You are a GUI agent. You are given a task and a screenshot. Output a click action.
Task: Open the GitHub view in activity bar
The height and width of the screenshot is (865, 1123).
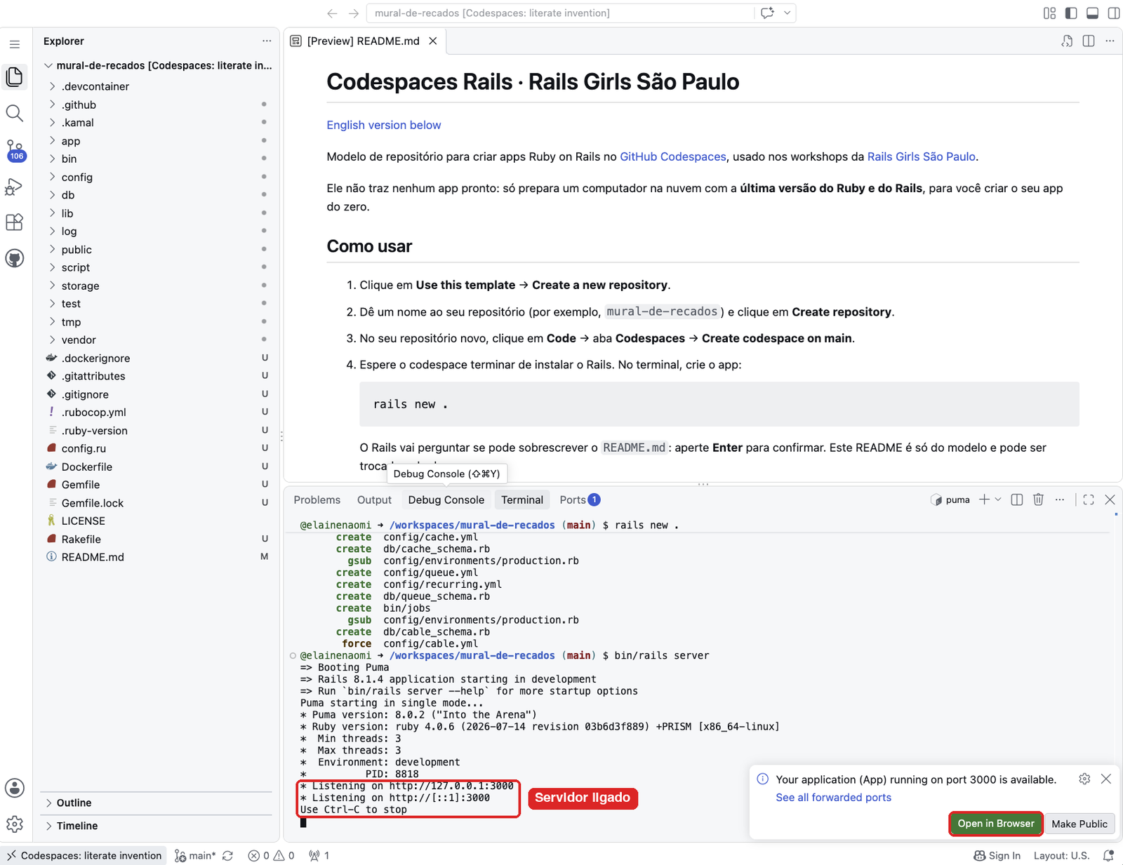tap(15, 258)
